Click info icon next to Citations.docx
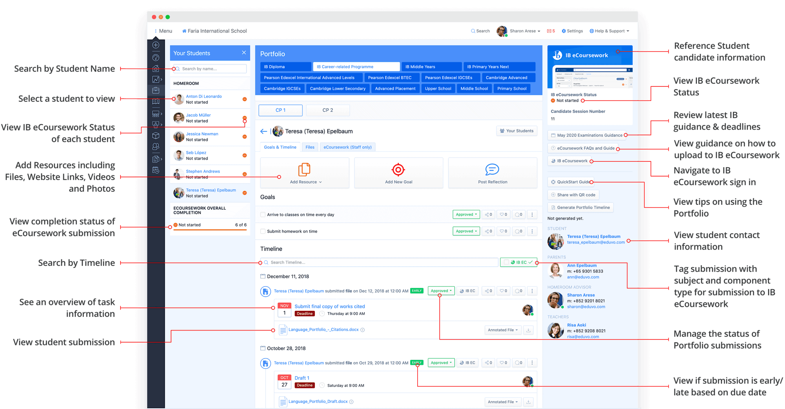This screenshot has width=785, height=409. tap(363, 330)
